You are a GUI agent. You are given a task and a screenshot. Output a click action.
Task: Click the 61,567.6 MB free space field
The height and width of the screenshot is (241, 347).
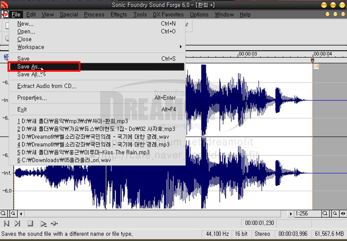[329, 233]
